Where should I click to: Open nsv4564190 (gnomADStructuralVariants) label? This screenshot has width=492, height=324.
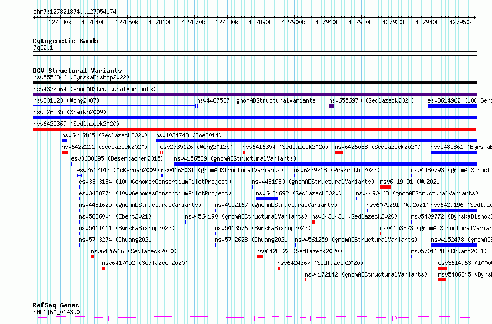[246, 216]
